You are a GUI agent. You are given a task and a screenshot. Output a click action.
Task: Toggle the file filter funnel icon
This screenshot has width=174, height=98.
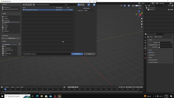click(89, 5)
